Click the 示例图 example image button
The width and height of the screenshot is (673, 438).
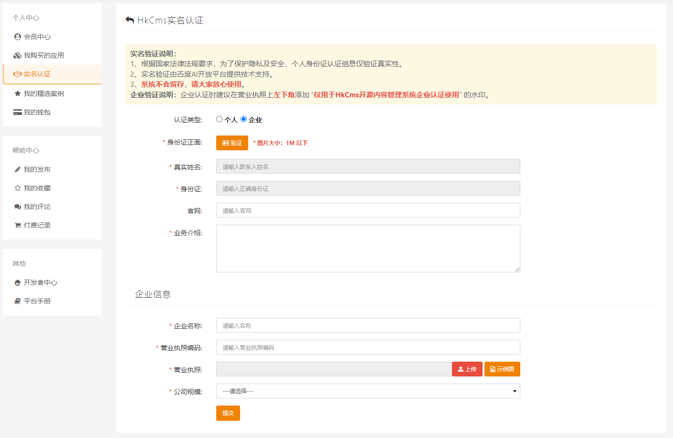502,369
